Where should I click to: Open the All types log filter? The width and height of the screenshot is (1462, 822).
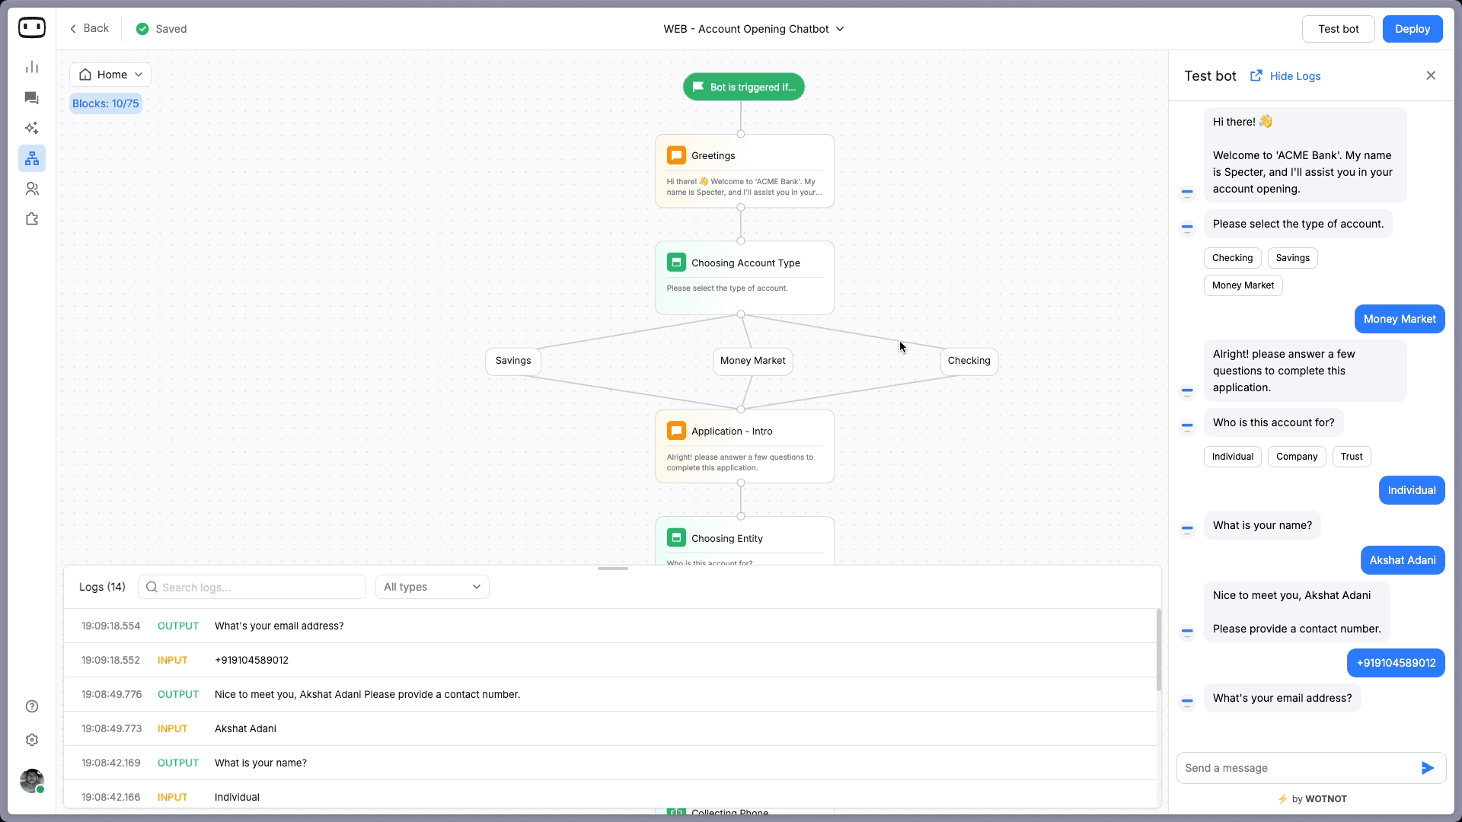[x=432, y=587]
